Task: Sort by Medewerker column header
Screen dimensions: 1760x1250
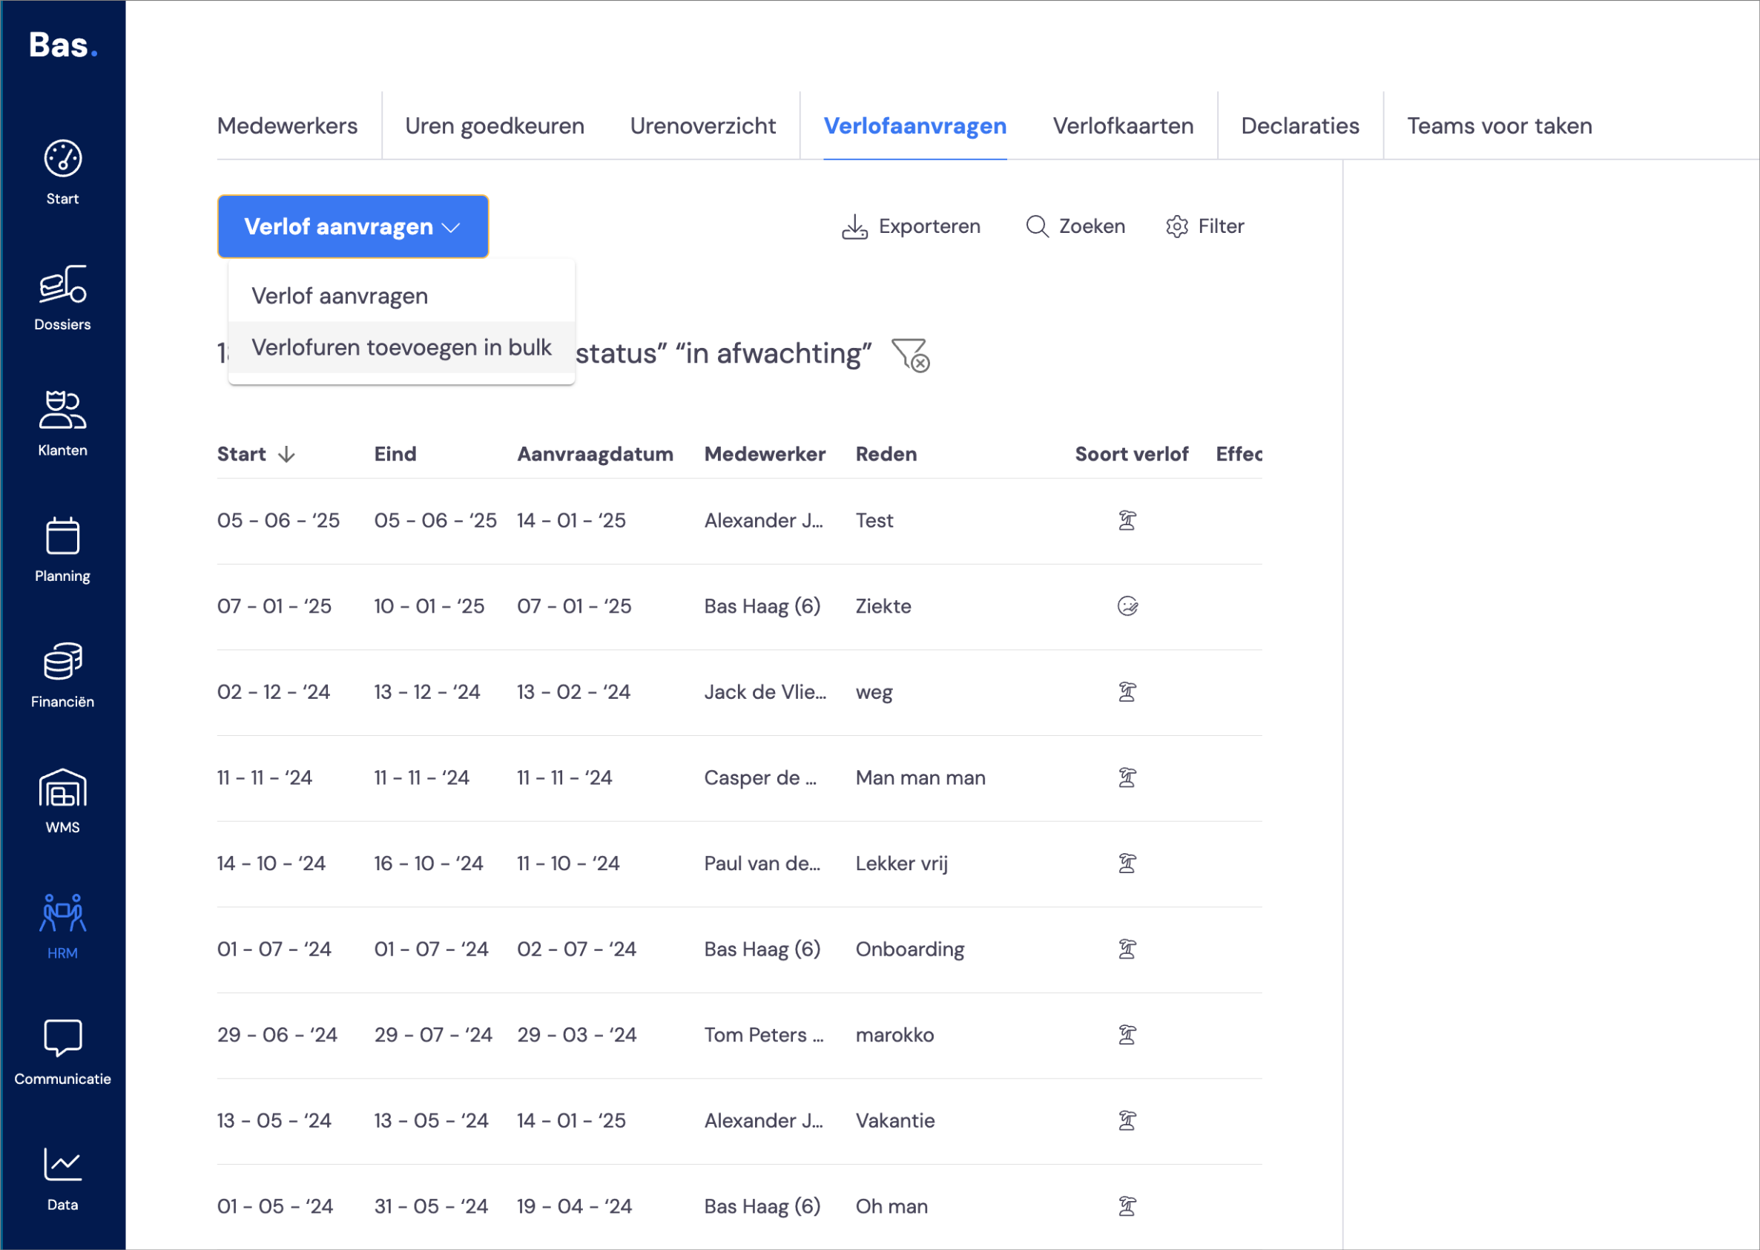Action: tap(764, 454)
